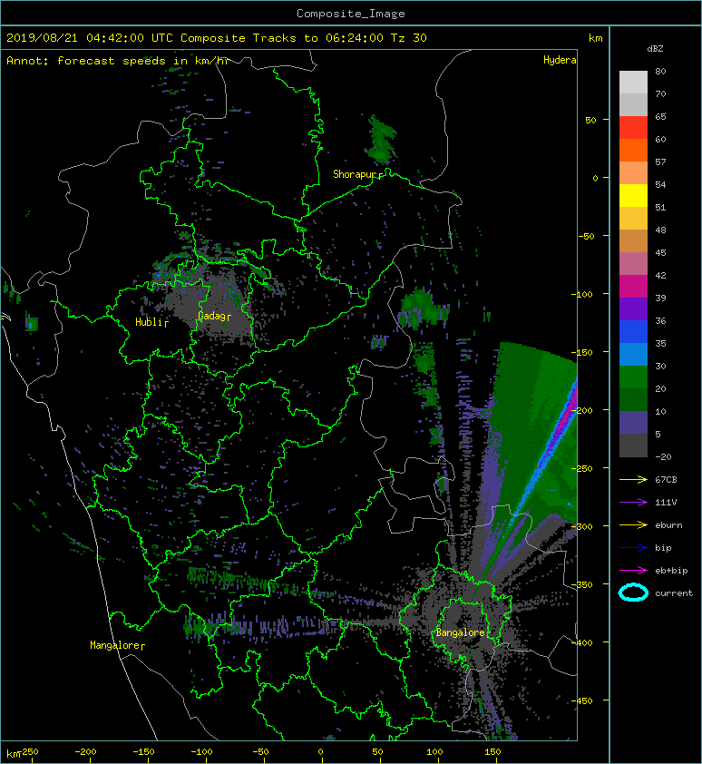Select the Gadag city label

pyautogui.click(x=211, y=316)
